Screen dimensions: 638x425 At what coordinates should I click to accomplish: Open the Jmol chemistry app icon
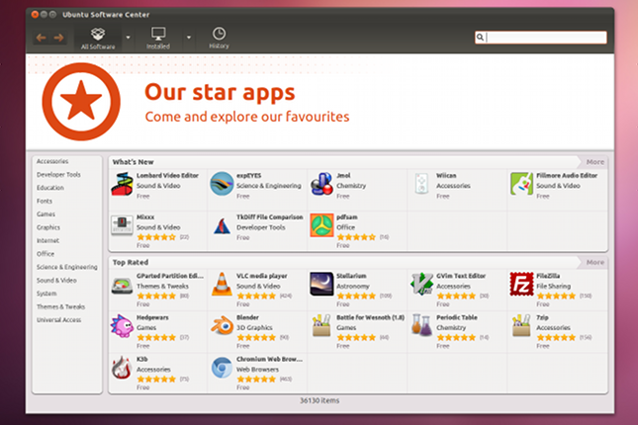click(x=321, y=184)
